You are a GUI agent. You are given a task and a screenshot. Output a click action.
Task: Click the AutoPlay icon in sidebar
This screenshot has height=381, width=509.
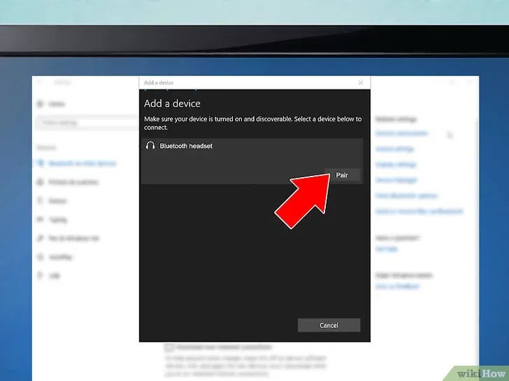point(41,257)
